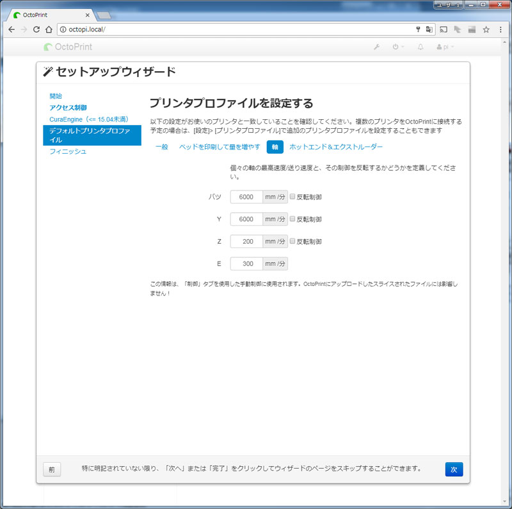Open a new browser tab

point(104,15)
